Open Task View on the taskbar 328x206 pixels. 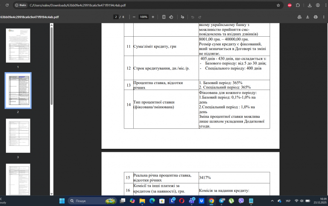pos(123,201)
